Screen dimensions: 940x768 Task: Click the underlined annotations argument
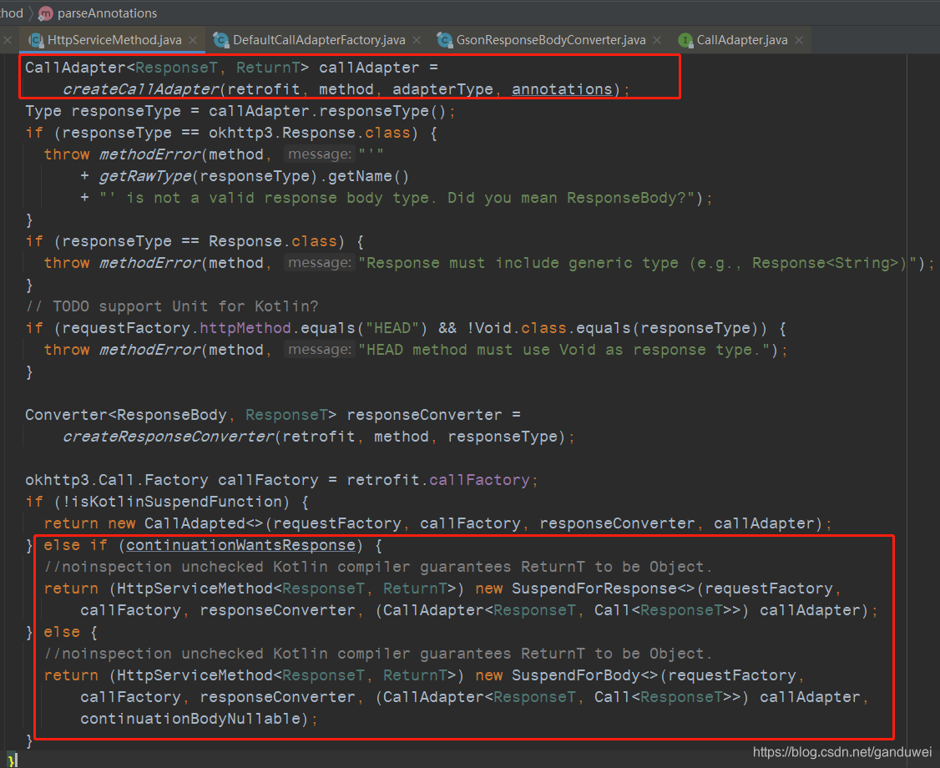point(562,89)
